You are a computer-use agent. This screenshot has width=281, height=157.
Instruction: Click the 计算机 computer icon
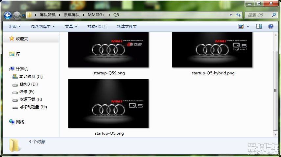pos(12,69)
